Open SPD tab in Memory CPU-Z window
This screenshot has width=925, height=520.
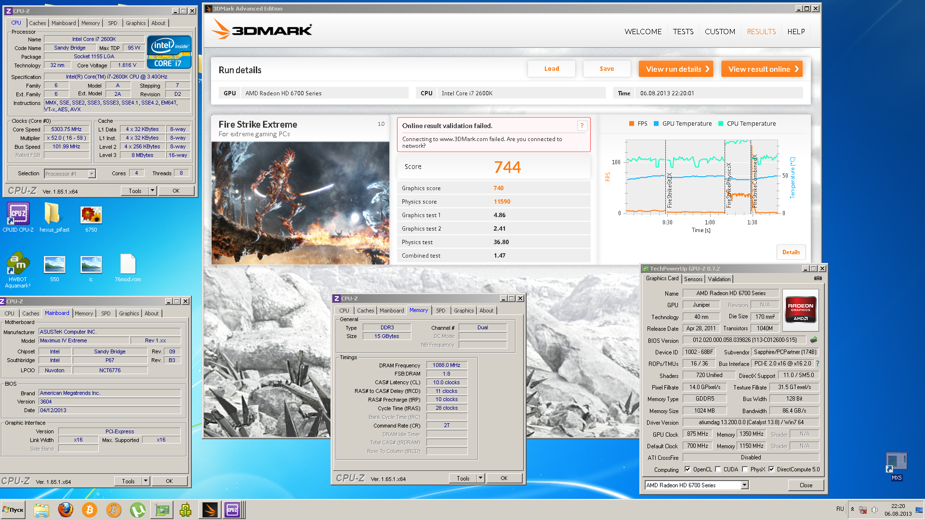(441, 311)
